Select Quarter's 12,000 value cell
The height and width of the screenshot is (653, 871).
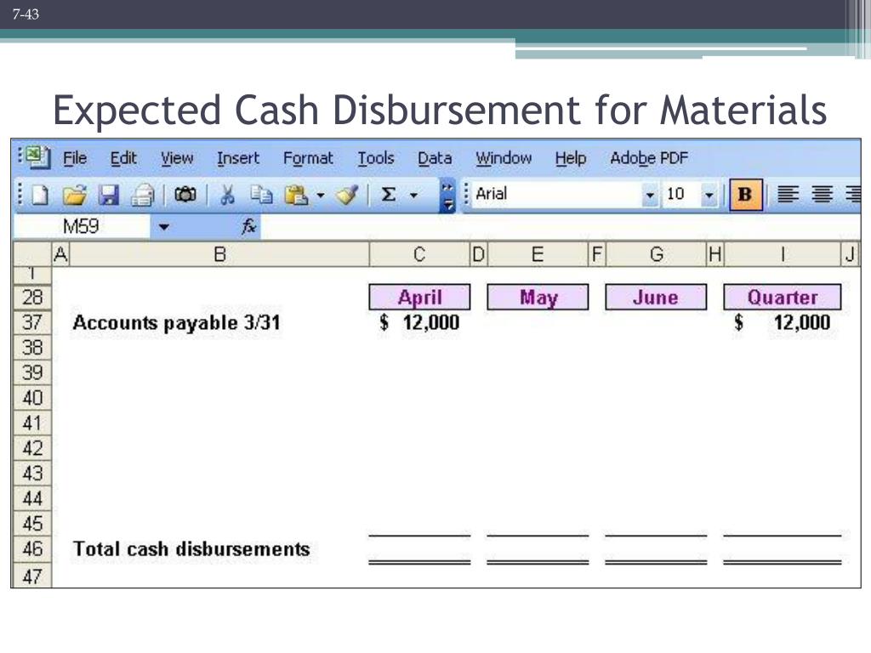coord(783,322)
